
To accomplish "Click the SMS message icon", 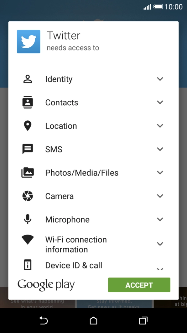I will [28, 149].
